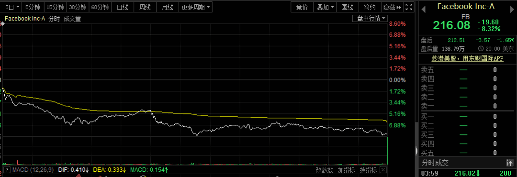Open the 盘中行情 dropdown
Viewport: 517px width, 177px height.
[370, 18]
